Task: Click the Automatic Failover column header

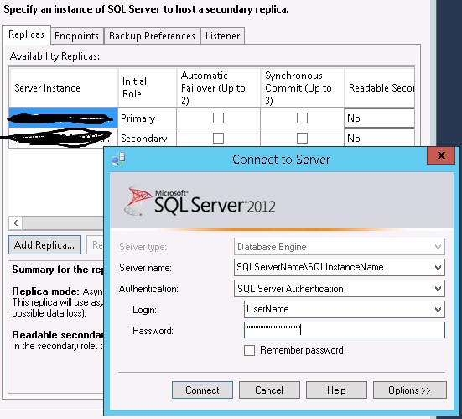Action: 218,88
